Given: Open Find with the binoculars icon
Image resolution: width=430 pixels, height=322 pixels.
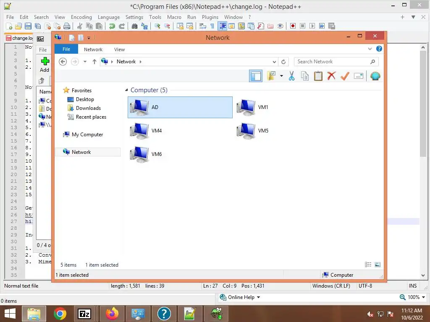Looking at the screenshot, I should tap(134, 26).
